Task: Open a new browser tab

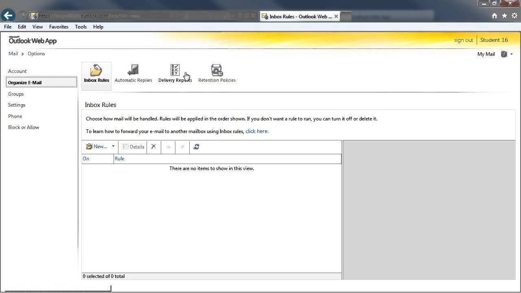Action: [346, 16]
